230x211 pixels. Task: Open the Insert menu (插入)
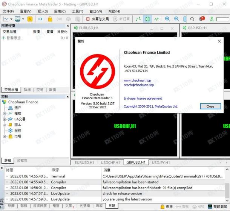coord(43,11)
